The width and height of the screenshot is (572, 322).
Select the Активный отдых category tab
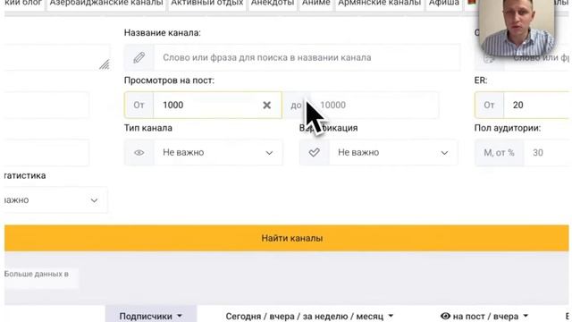[207, 3]
